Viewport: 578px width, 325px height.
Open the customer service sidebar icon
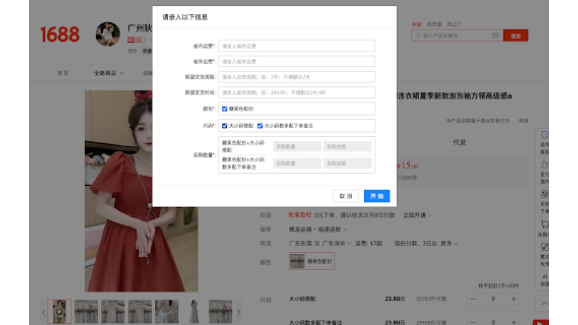(x=544, y=135)
